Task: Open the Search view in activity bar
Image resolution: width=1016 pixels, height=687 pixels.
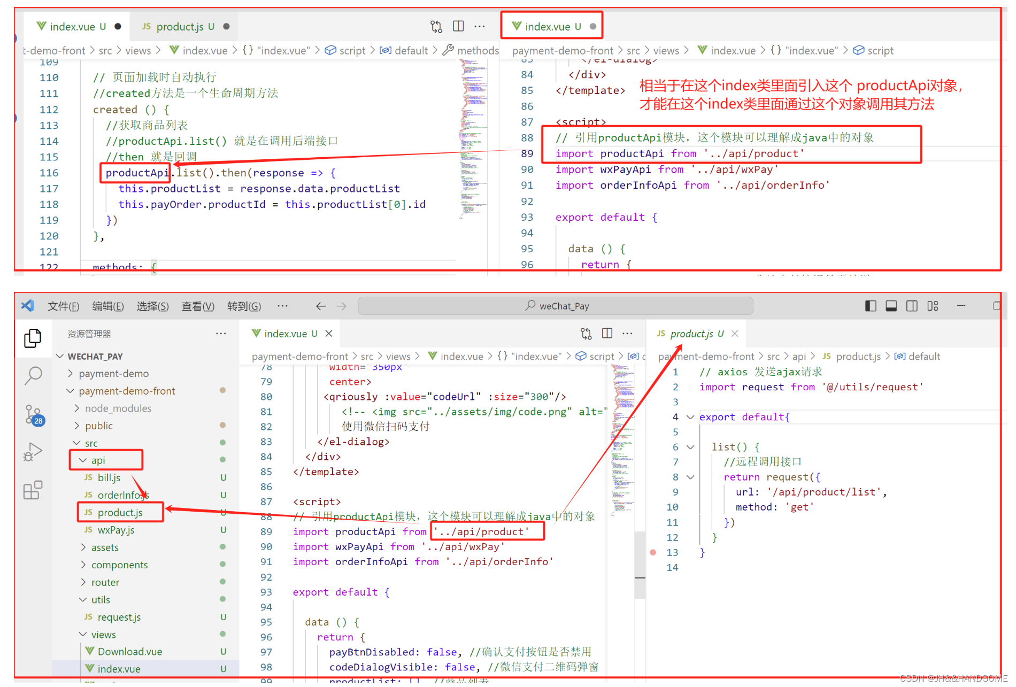Action: [33, 375]
